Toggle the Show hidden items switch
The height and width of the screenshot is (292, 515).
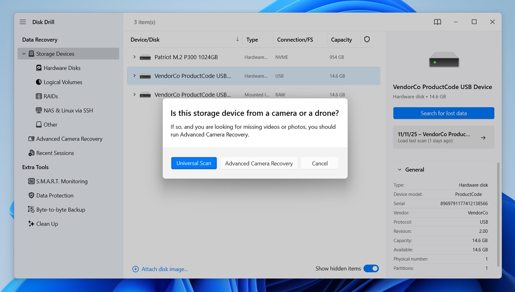point(371,269)
